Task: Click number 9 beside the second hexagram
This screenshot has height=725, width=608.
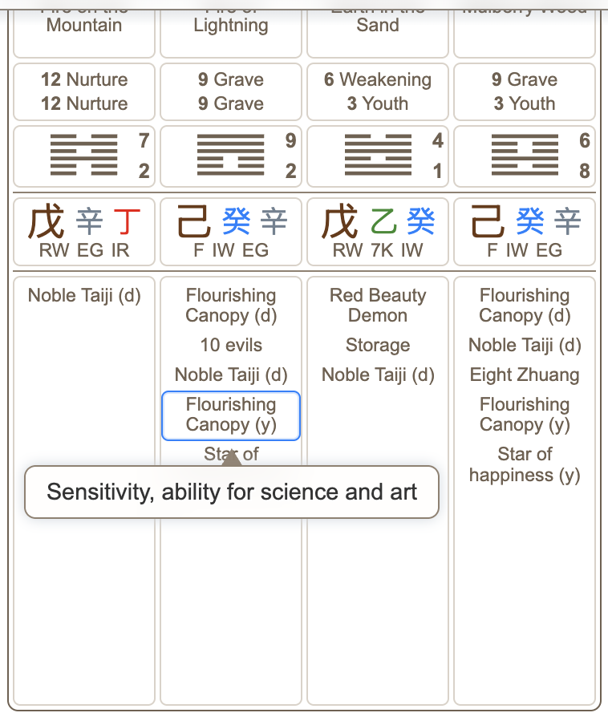Action: (290, 140)
